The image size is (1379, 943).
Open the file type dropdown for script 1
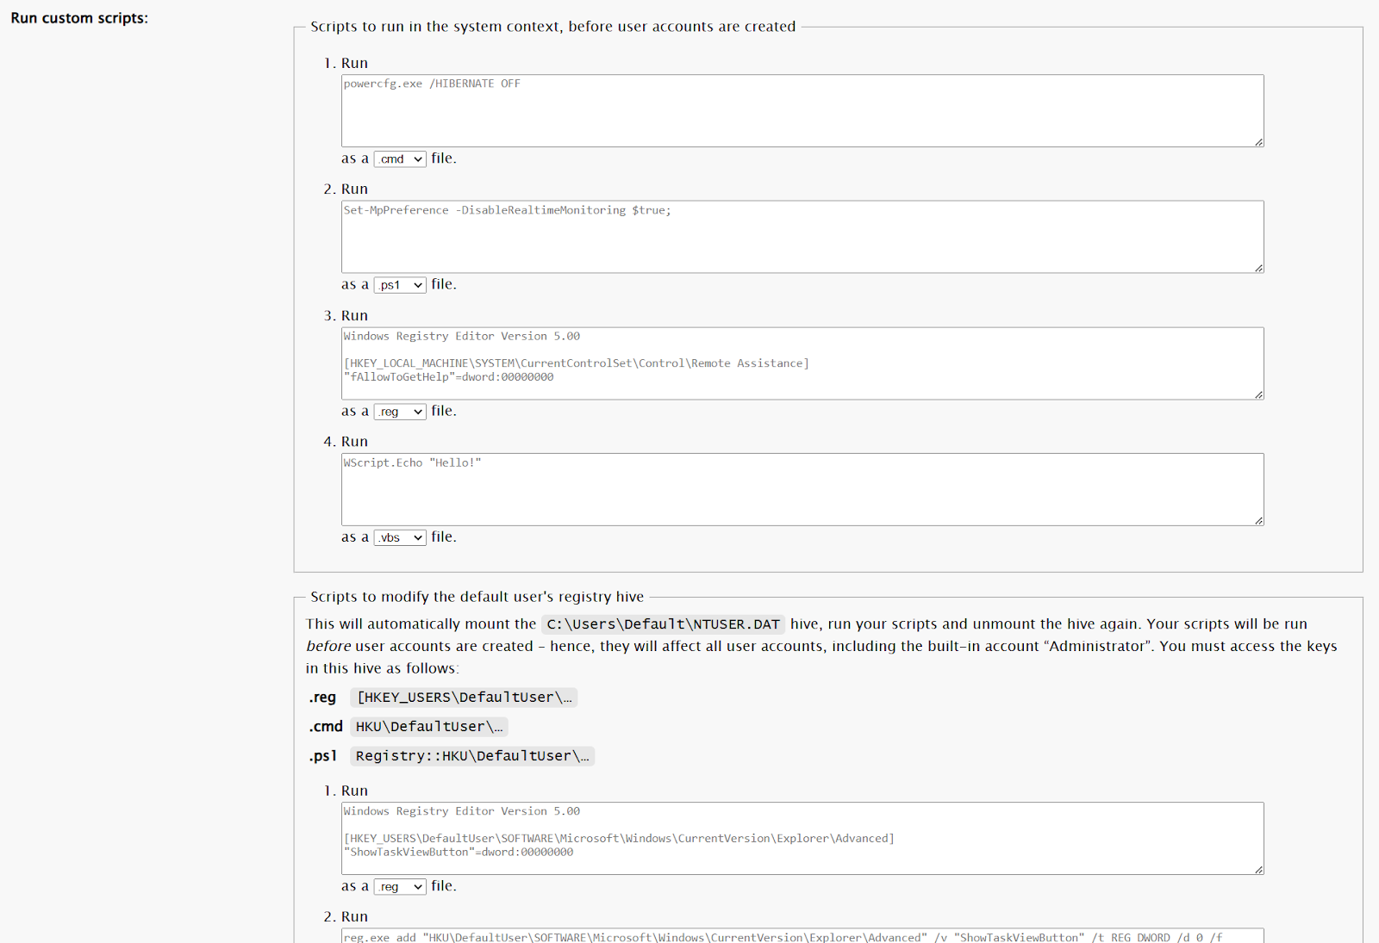pos(399,158)
